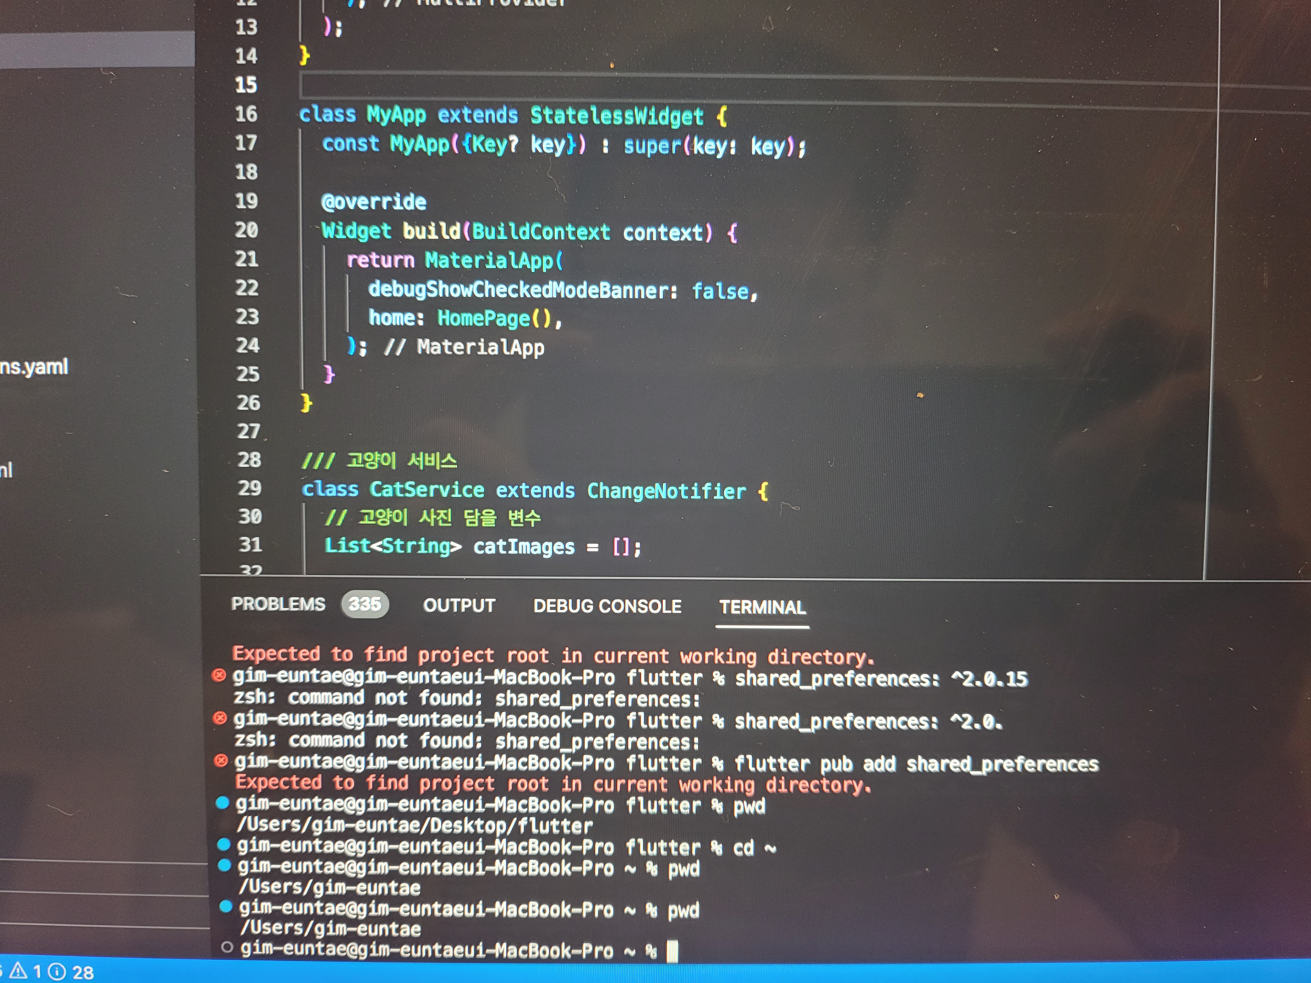Click red error marker beside 'flutter pub add' command
This screenshot has width=1311, height=983.
pos(220,761)
